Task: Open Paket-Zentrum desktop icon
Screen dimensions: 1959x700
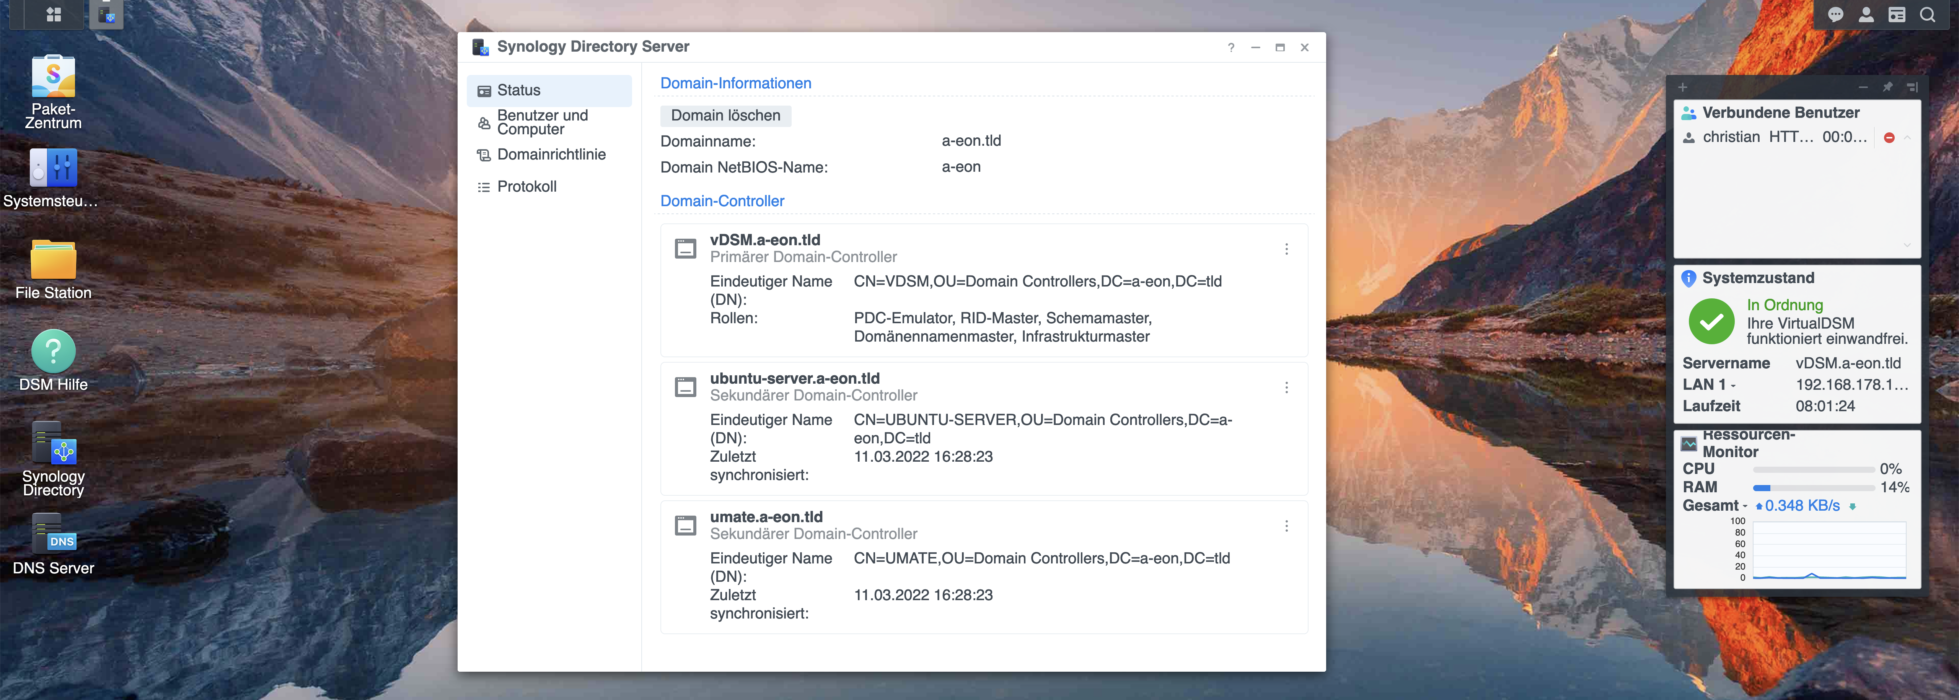Action: pyautogui.click(x=53, y=92)
